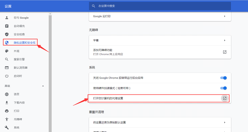Click the blue shield icon for 隐私设置和安全性

pos(7,42)
